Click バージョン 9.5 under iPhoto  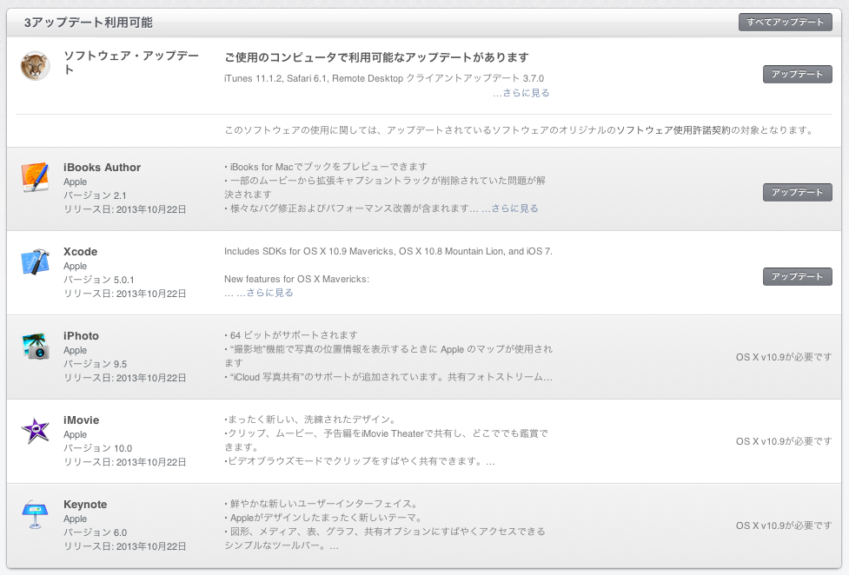point(96,365)
